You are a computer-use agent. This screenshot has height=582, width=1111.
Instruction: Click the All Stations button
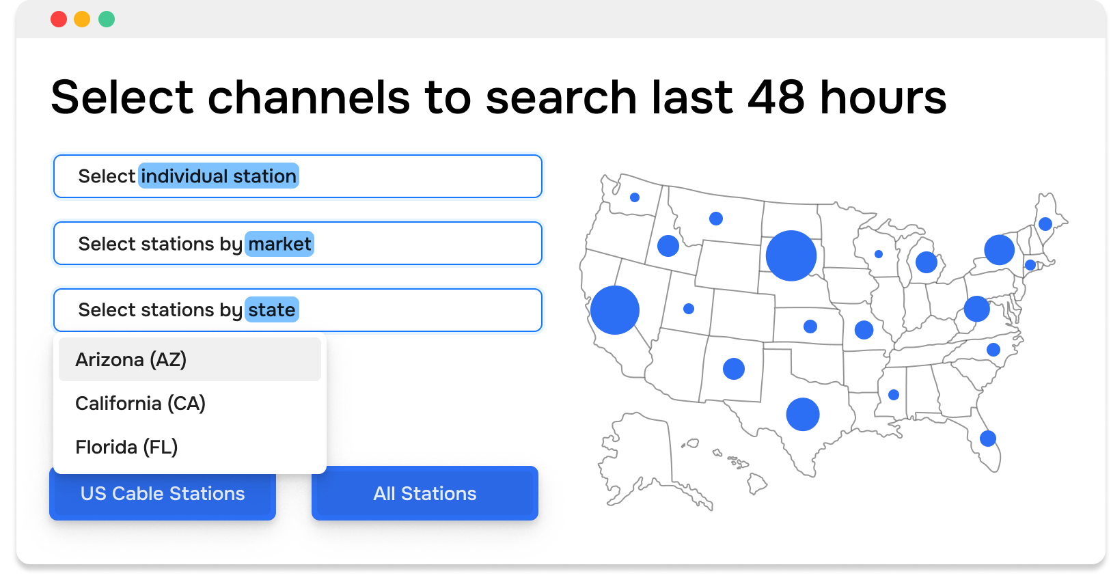click(x=424, y=493)
